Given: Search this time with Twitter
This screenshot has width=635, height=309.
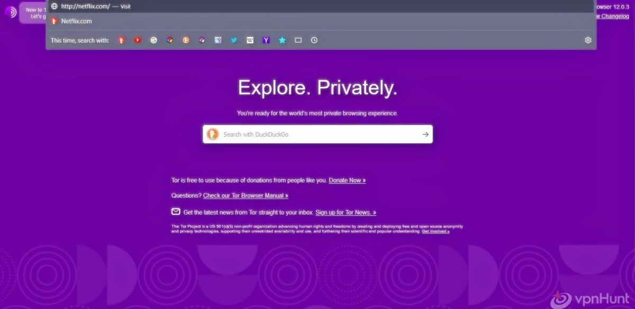Looking at the screenshot, I should point(234,40).
